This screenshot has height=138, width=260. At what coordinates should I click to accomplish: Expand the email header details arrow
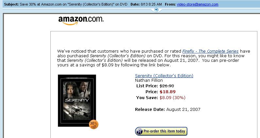point(156,10)
